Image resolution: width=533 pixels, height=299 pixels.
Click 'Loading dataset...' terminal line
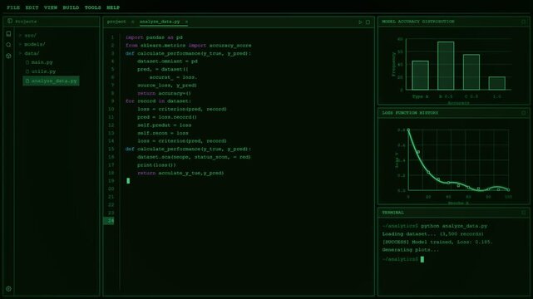[x=432, y=234]
